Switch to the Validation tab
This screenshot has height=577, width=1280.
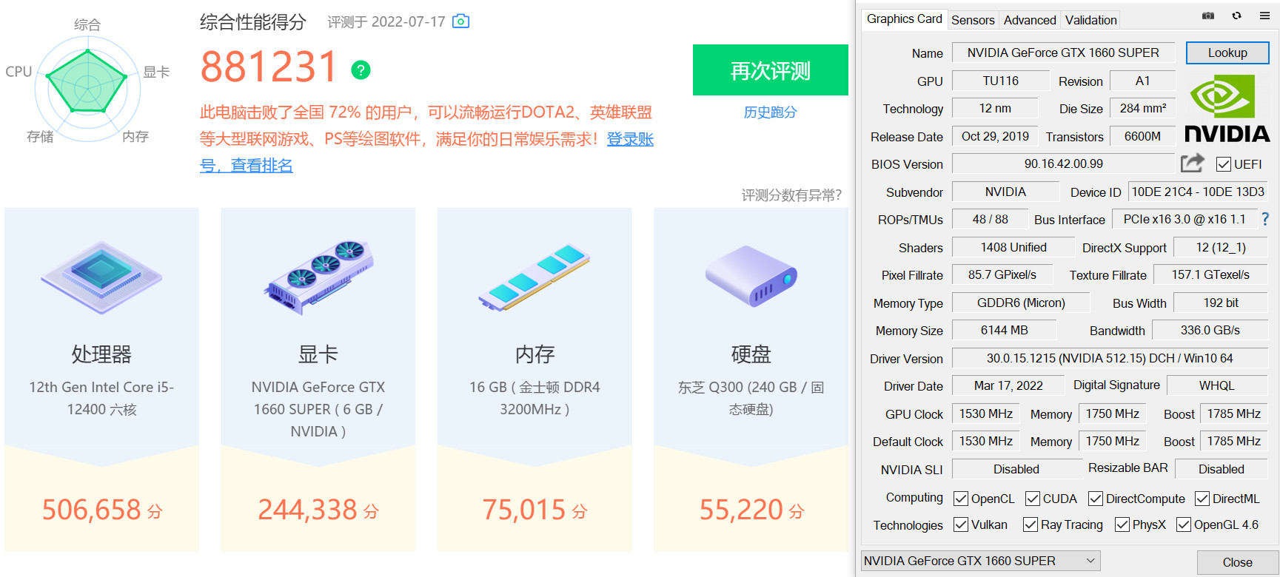click(x=1090, y=20)
